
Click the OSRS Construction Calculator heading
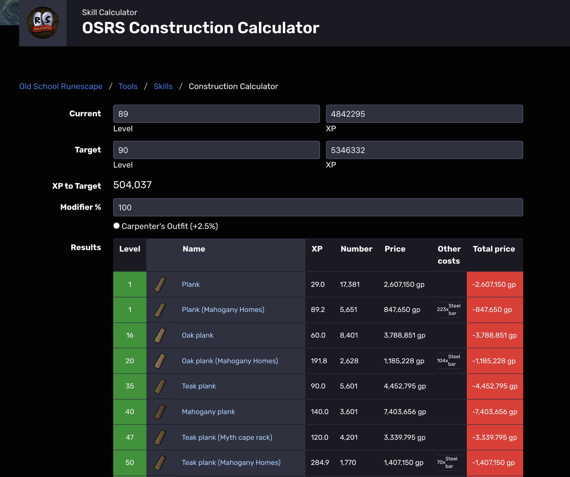201,28
